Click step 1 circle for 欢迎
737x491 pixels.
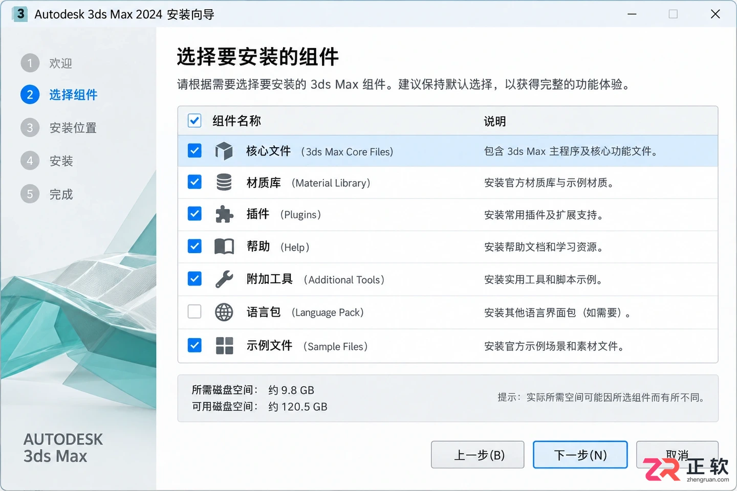coord(30,63)
